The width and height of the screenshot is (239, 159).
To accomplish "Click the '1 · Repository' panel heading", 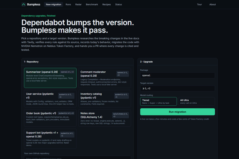I will pos(31,62).
